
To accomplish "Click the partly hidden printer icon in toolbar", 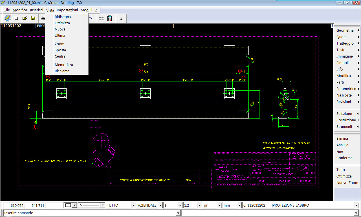I will coord(43,18).
